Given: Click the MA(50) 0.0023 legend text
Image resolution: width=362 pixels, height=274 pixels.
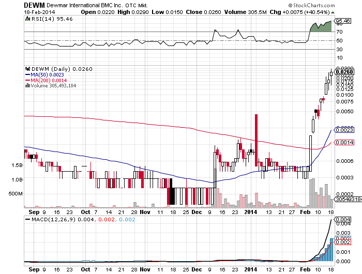Looking at the screenshot, I should click(47, 75).
